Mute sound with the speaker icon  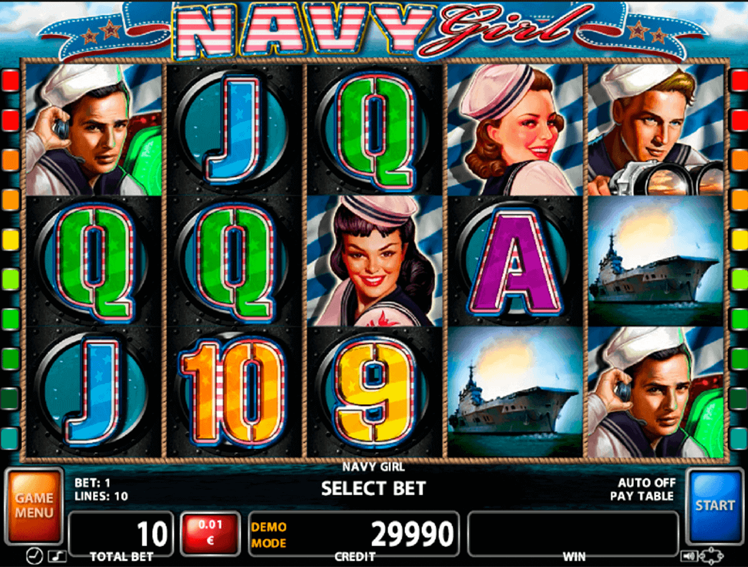[688, 555]
